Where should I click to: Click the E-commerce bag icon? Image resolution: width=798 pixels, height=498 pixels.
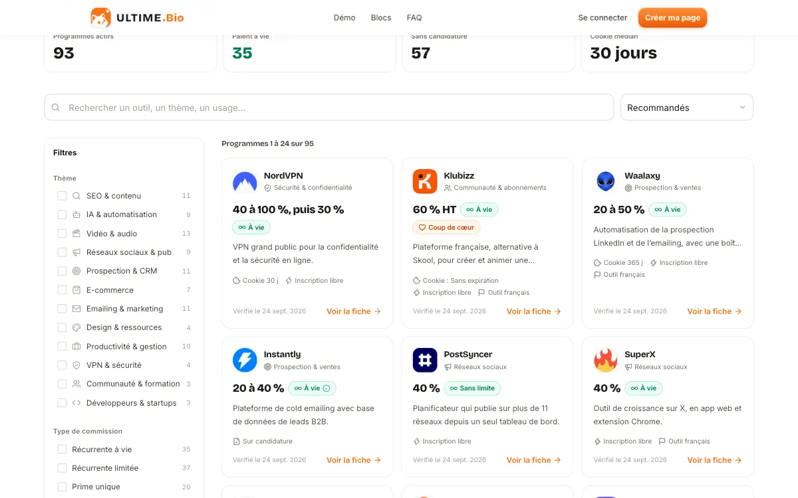pos(76,290)
